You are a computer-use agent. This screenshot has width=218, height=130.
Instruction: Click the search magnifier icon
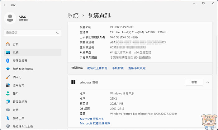pyautogui.click(x=57, y=33)
